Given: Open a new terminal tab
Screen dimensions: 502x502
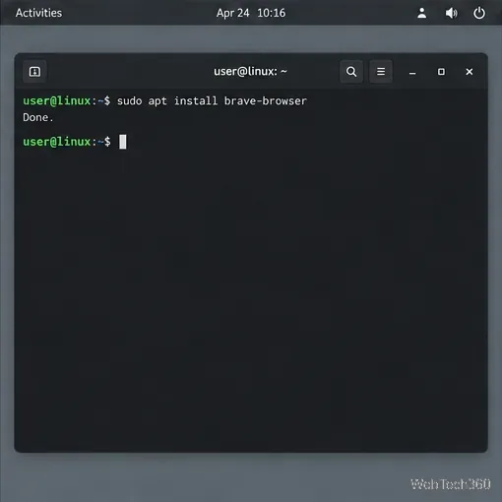Looking at the screenshot, I should (34, 72).
